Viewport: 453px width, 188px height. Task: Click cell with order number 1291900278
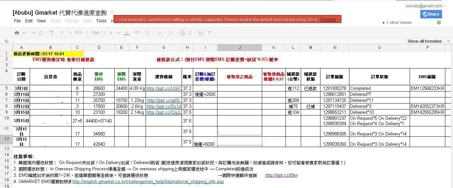coord(335,88)
